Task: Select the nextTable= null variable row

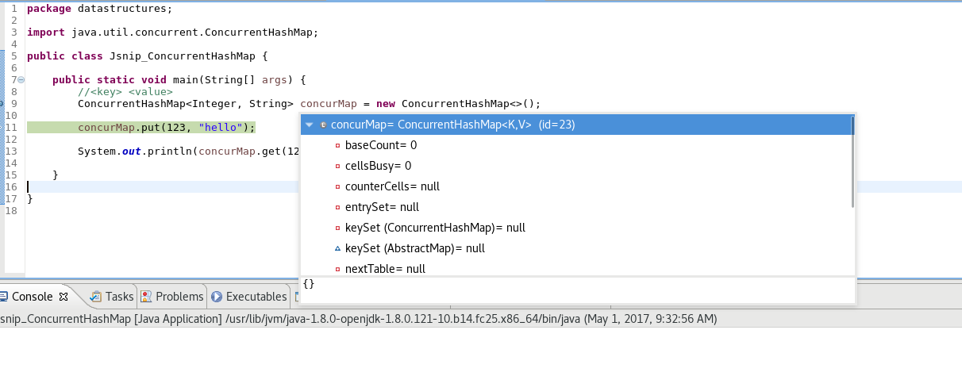Action: (x=385, y=269)
